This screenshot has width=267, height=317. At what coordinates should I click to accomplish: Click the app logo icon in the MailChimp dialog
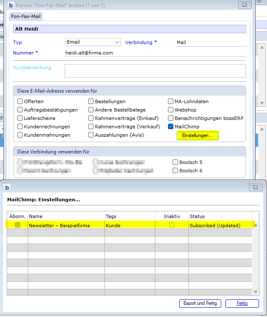7,187
